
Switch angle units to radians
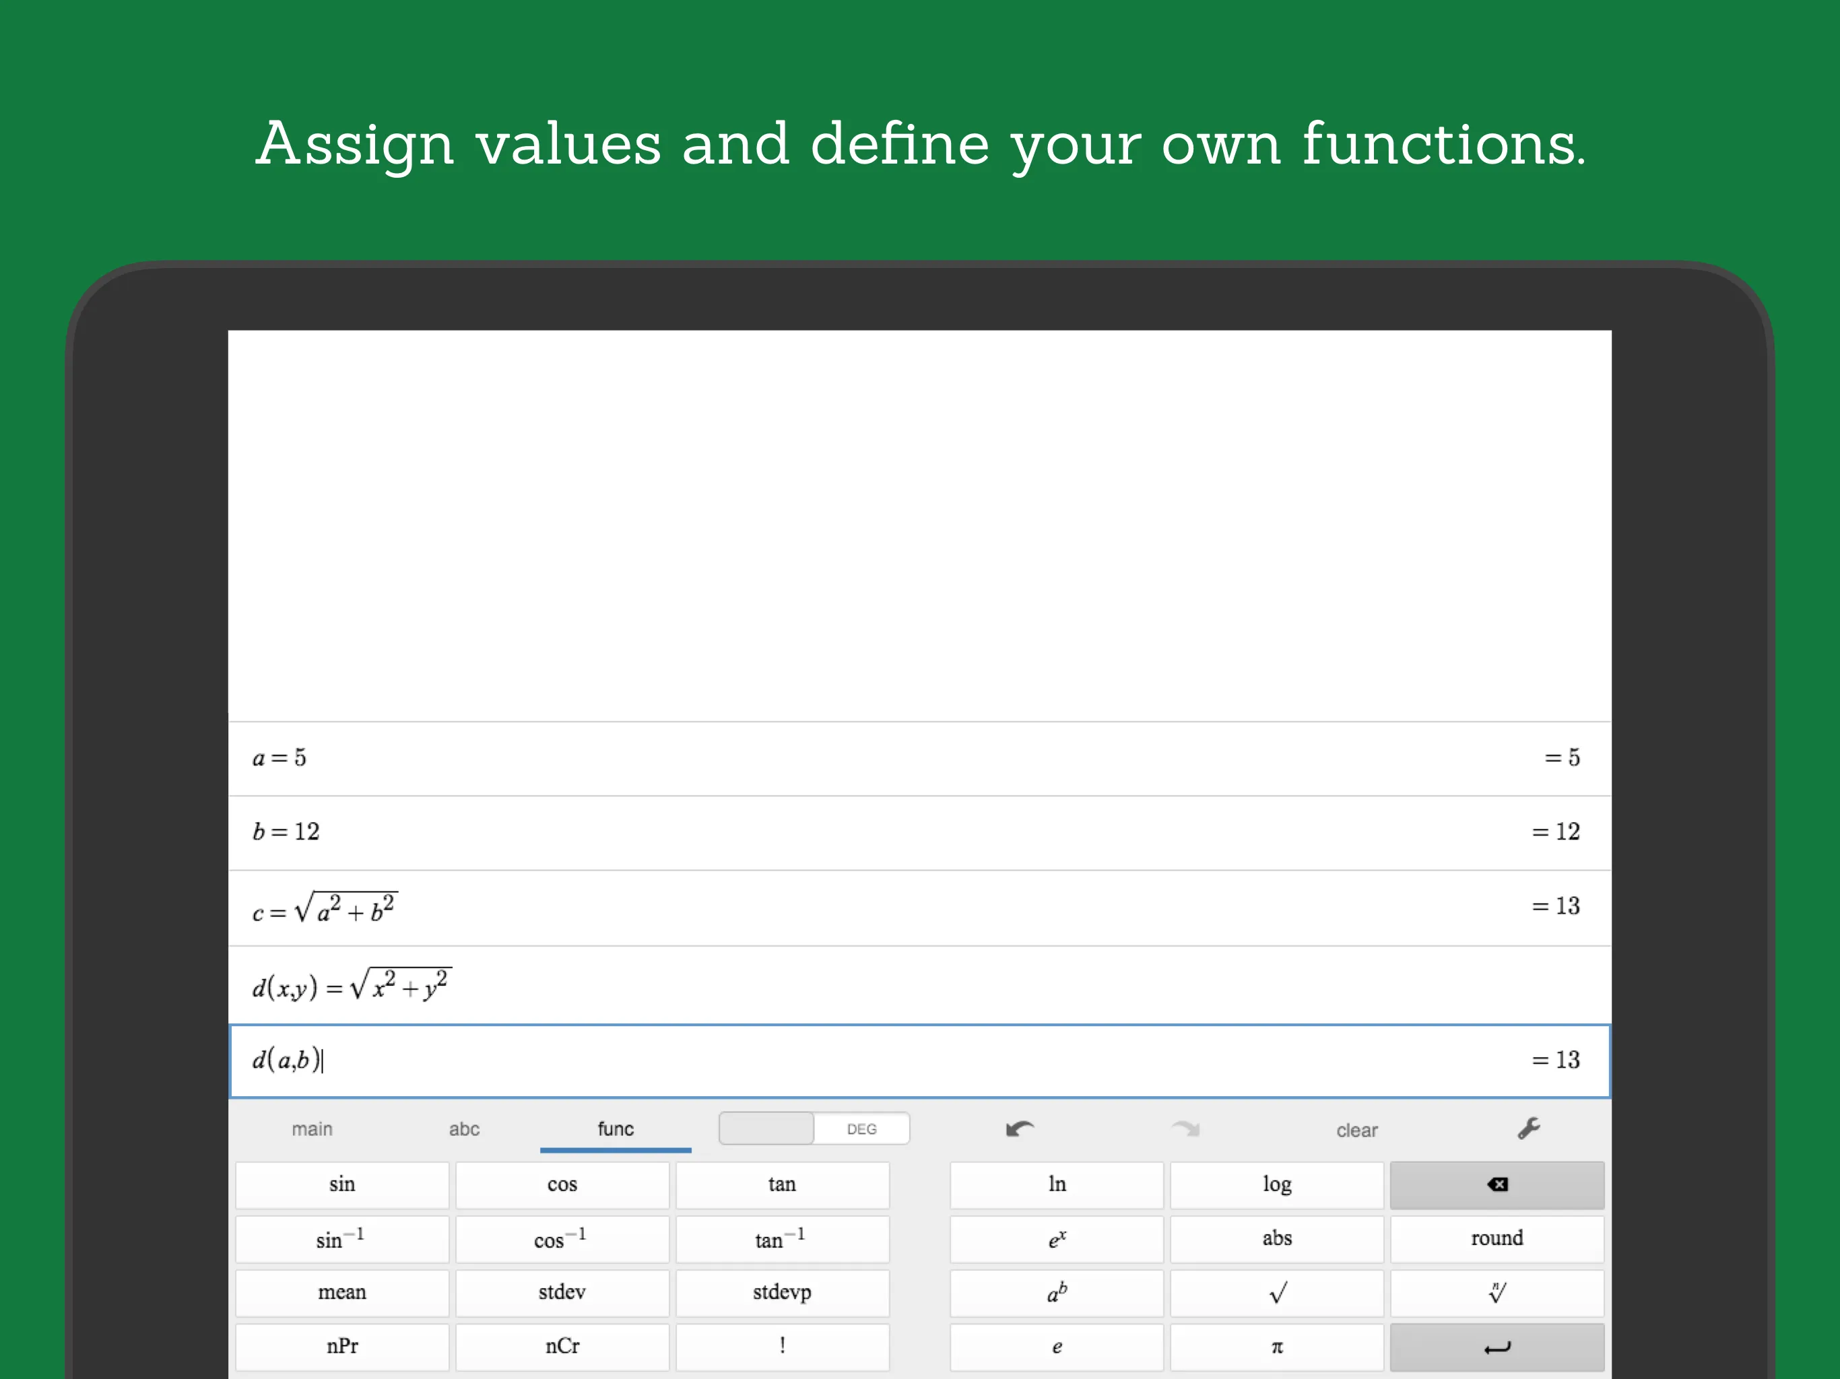pos(765,1129)
